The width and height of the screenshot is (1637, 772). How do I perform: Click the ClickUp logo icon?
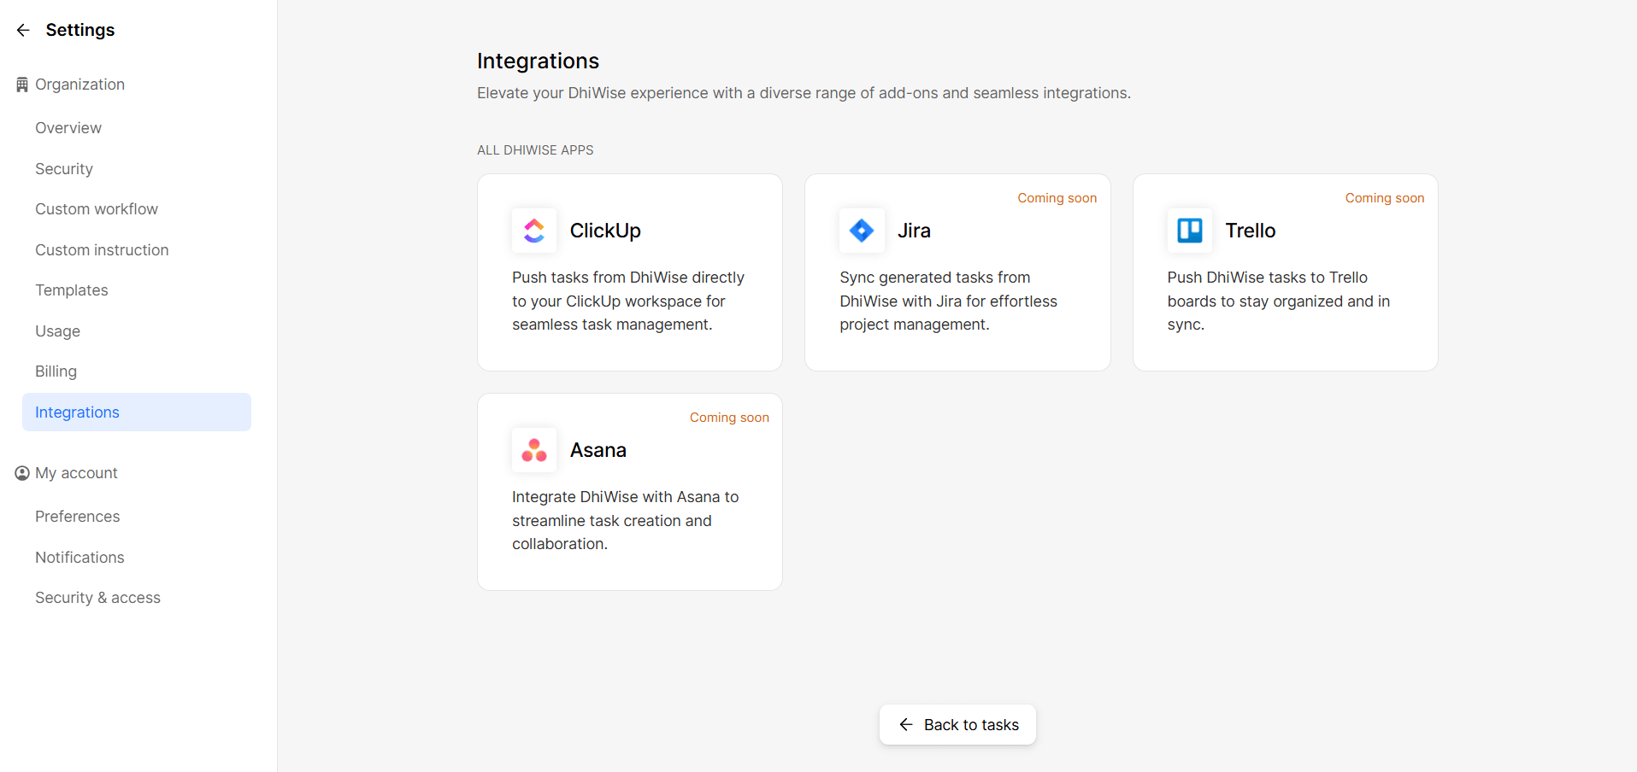click(x=534, y=231)
